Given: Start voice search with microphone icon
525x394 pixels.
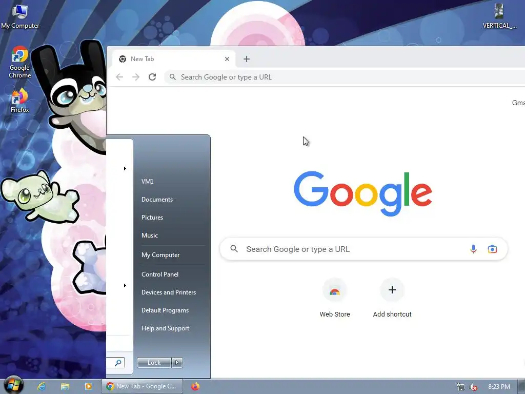Looking at the screenshot, I should [473, 249].
